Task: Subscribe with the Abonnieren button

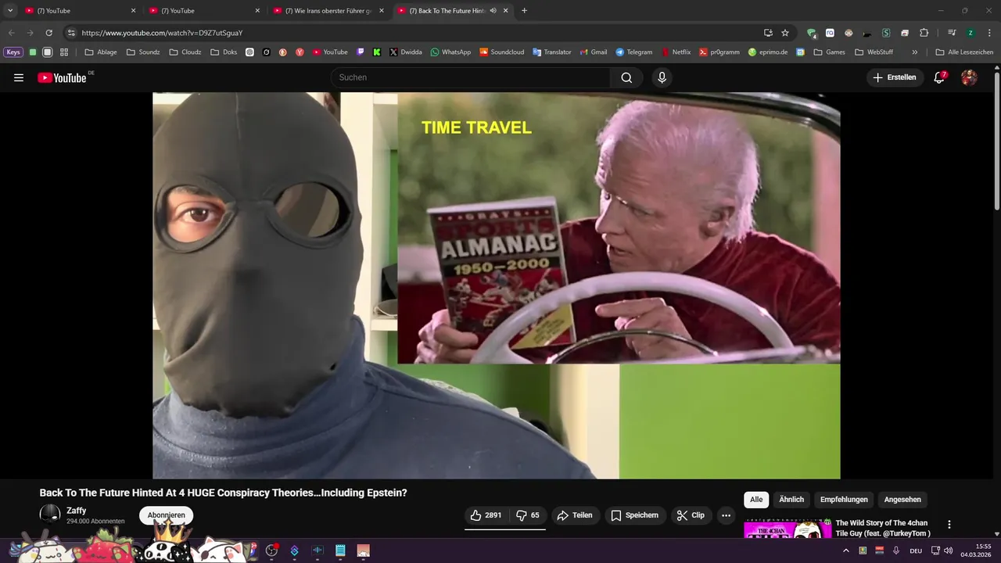Action: coord(167,515)
